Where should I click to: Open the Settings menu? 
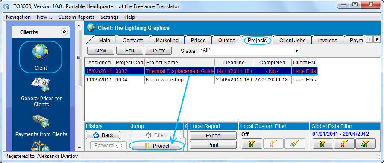coord(109,17)
